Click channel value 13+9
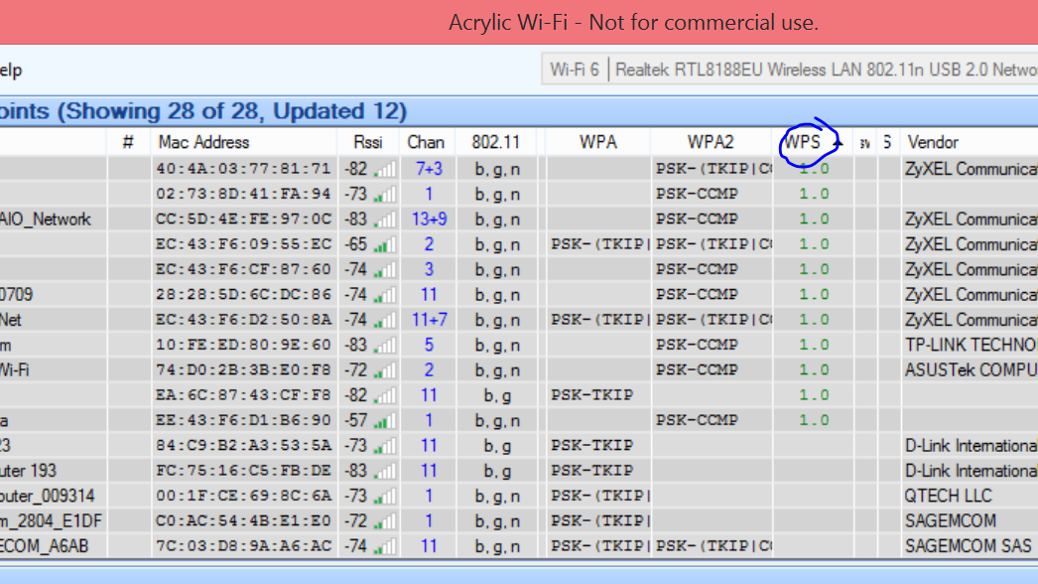The image size is (1038, 584). 429,219
